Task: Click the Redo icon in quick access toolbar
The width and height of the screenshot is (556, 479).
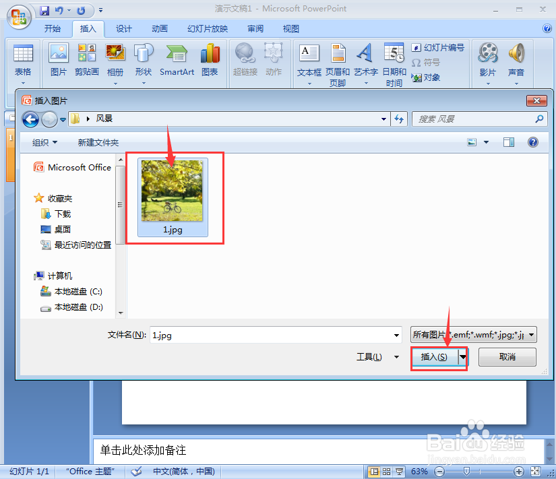Action: click(81, 11)
